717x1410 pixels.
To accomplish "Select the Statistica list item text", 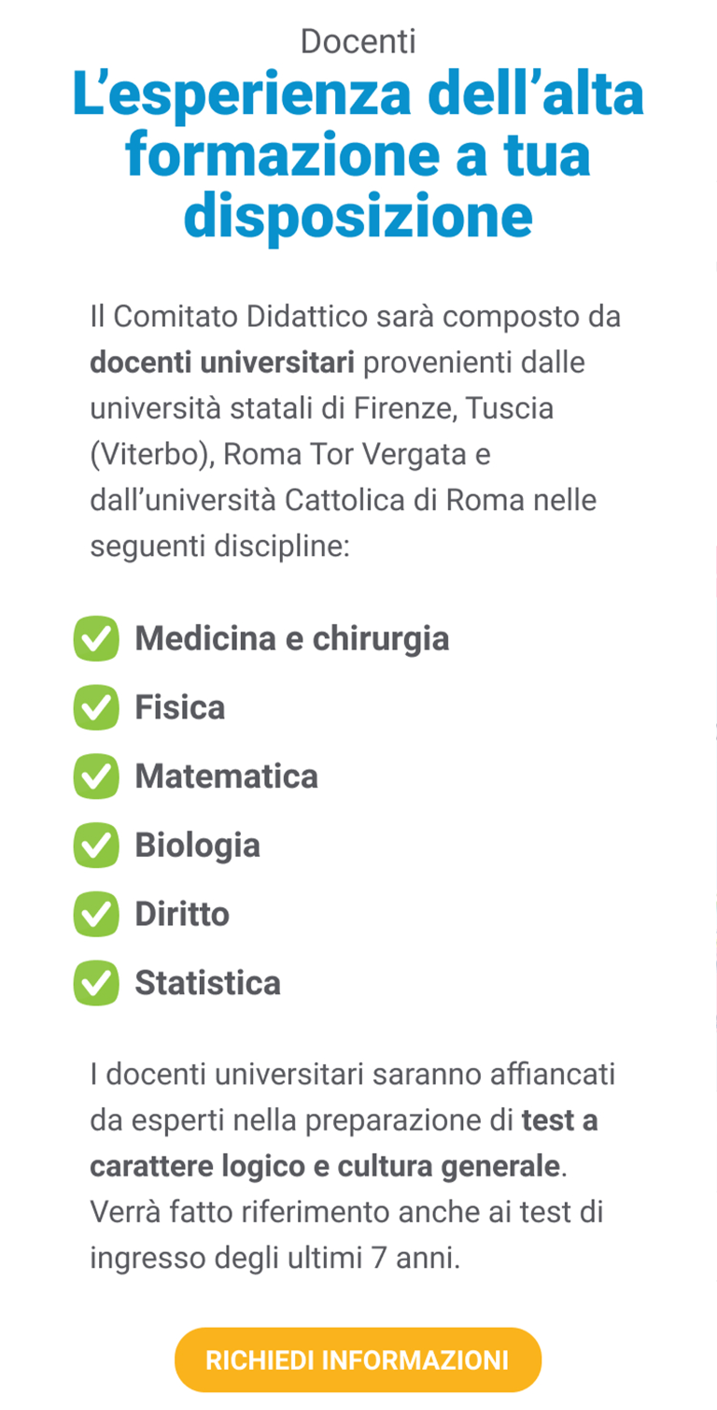I will 208,983.
